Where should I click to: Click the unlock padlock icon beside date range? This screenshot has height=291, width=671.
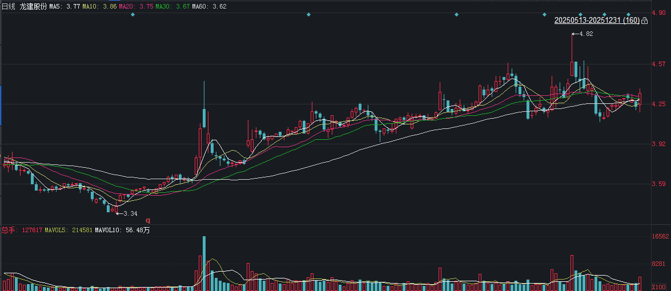point(644,21)
